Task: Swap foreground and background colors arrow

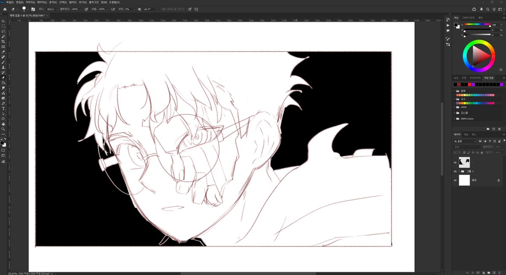Action: click(x=5, y=139)
